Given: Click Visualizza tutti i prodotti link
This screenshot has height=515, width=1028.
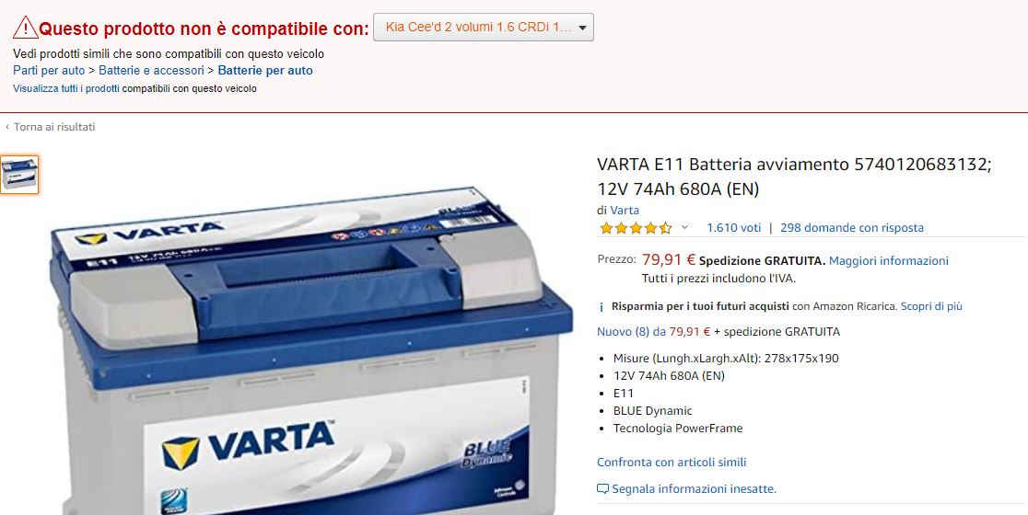Looking at the screenshot, I should click(x=66, y=88).
